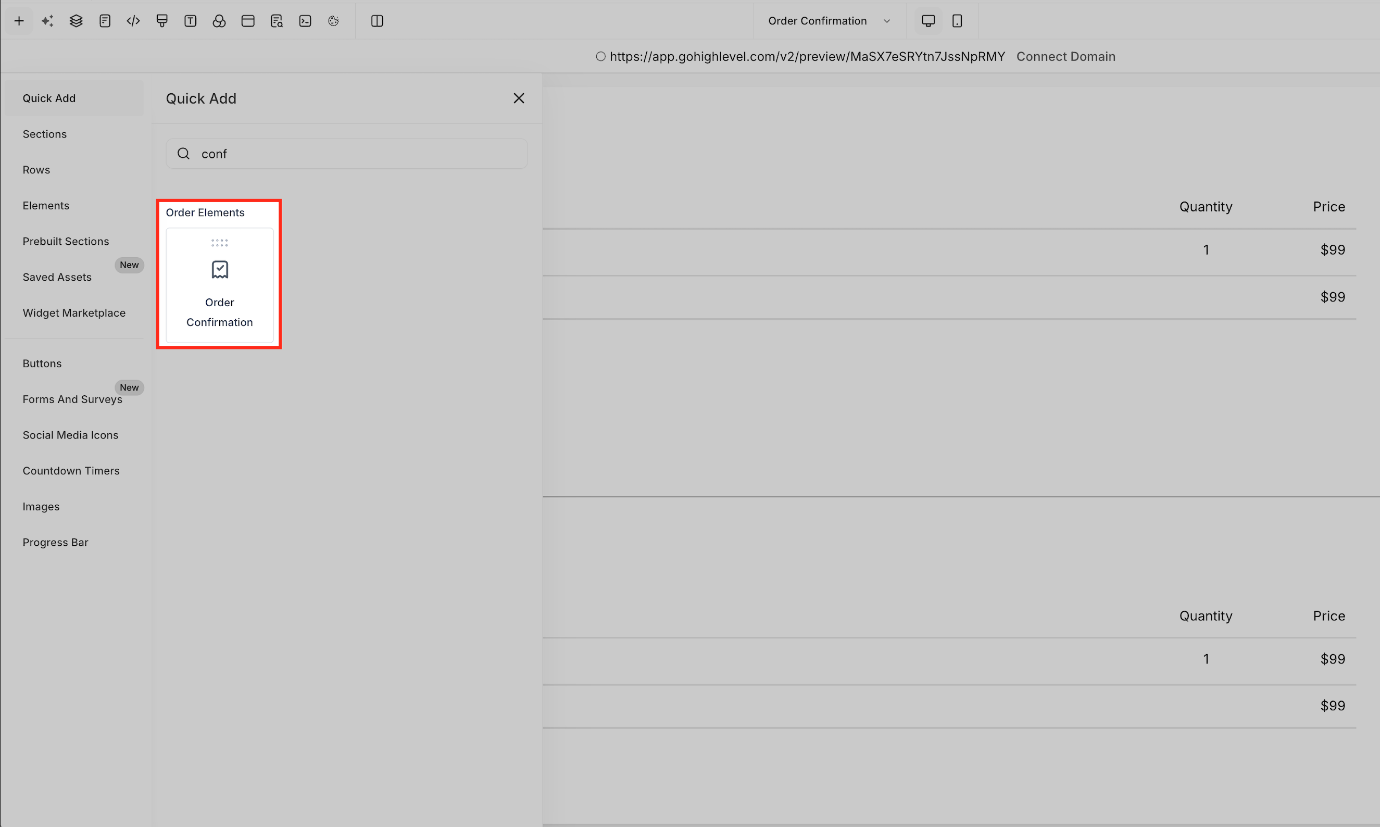Open the layers stack icon
The height and width of the screenshot is (827, 1380).
77,21
